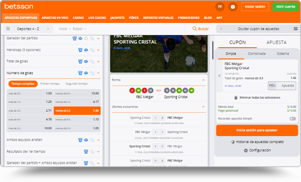Click the trash icon for Eliminar selecciones
Image resolution: width=301 pixels, height=182 pixels.
pyautogui.click(x=236, y=98)
